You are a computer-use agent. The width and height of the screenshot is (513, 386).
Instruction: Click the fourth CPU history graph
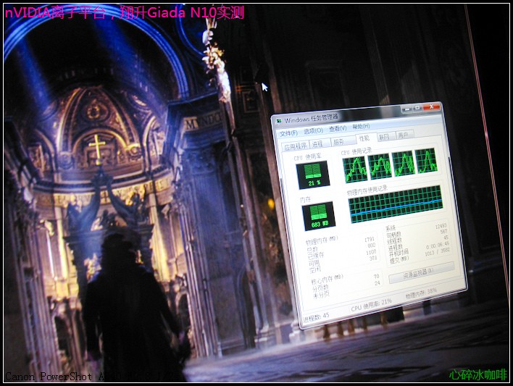coord(426,160)
